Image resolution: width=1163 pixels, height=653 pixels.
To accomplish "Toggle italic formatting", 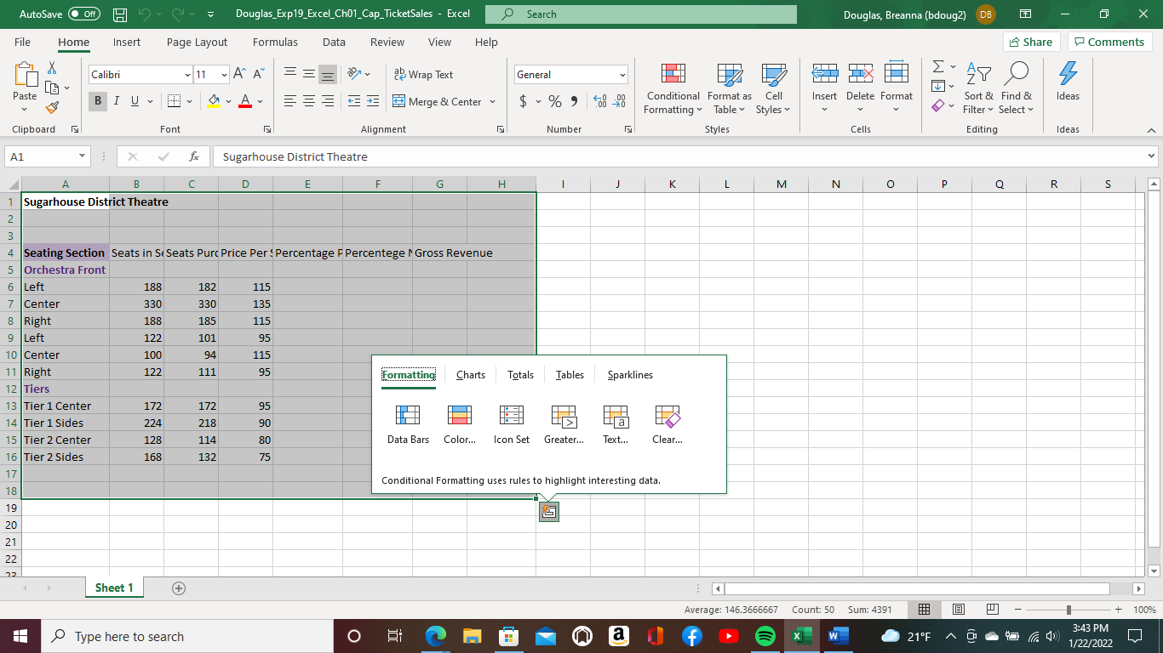I will click(x=116, y=101).
